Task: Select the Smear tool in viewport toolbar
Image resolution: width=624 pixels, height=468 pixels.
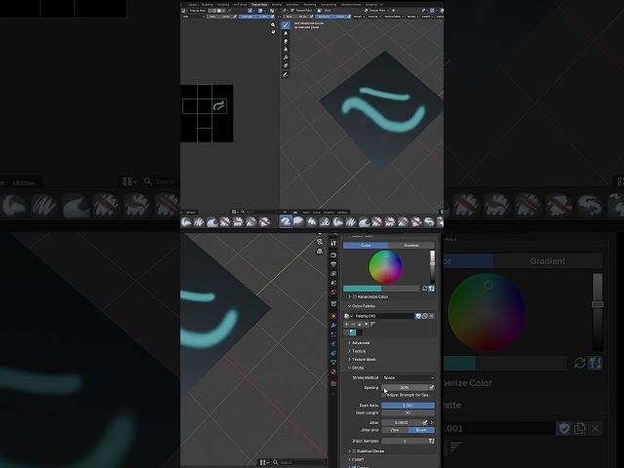Action: click(286, 41)
